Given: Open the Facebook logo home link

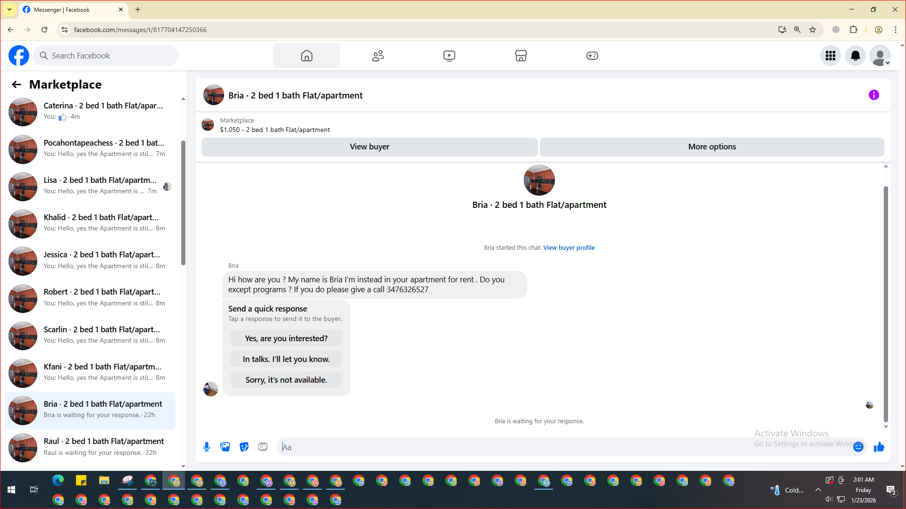Looking at the screenshot, I should pyautogui.click(x=19, y=56).
